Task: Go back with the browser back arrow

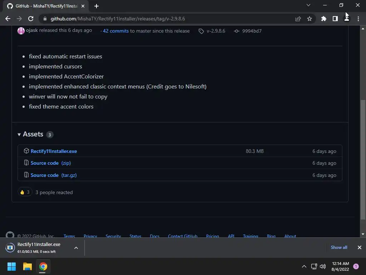Action: (8, 19)
